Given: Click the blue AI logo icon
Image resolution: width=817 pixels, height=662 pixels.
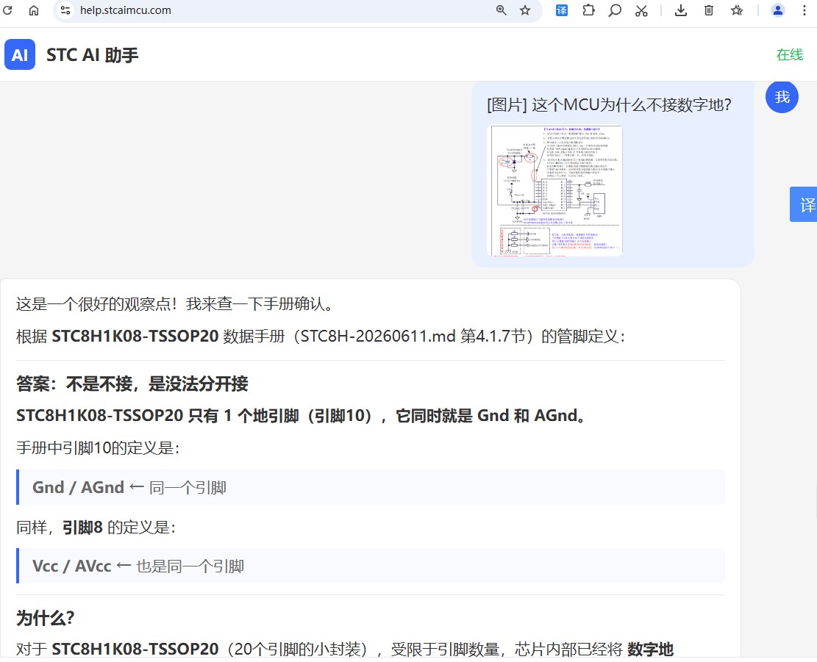Looking at the screenshot, I should pos(20,54).
